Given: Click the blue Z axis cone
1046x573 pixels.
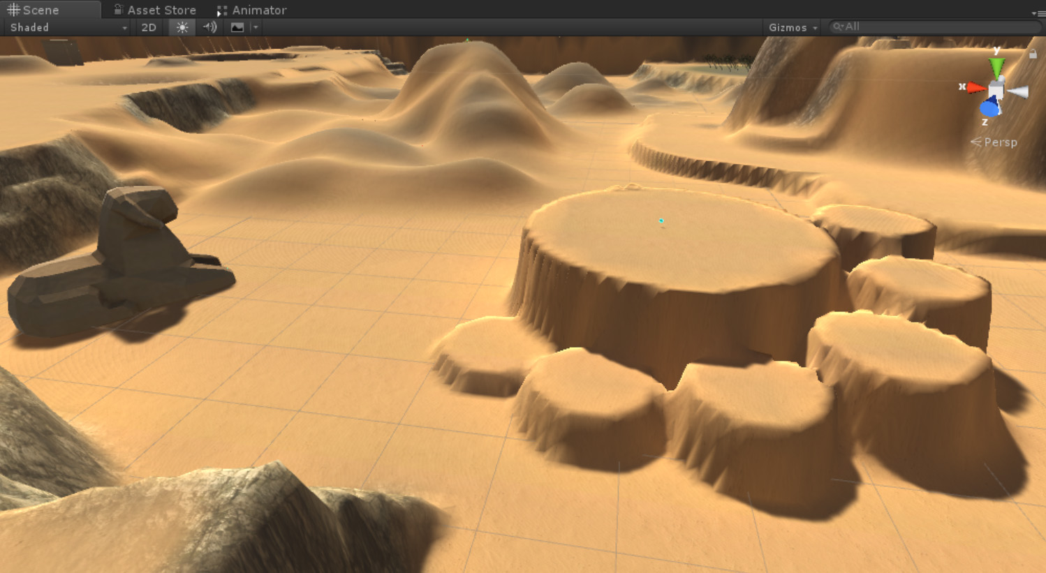Looking at the screenshot, I should (x=990, y=107).
